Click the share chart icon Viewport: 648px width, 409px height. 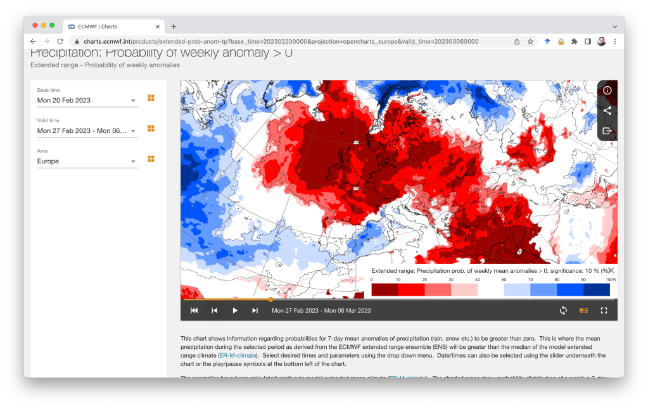point(607,111)
